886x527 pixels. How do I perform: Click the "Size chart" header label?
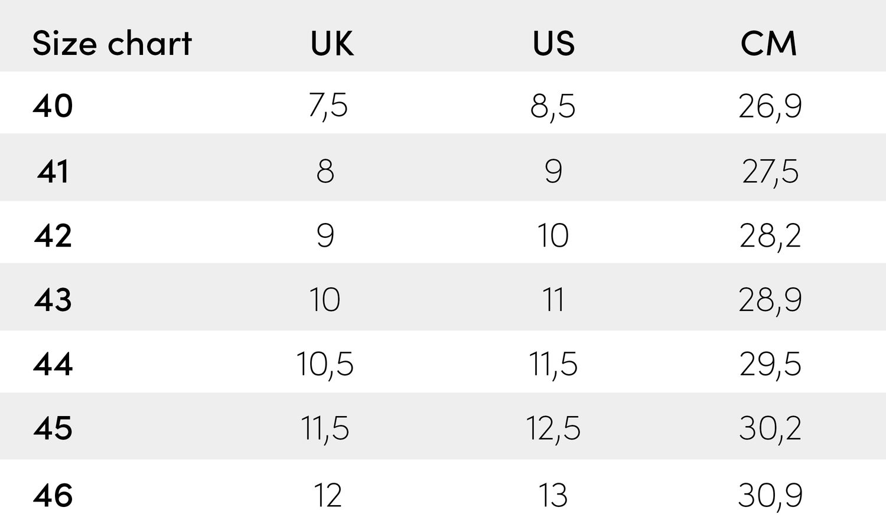coord(112,44)
